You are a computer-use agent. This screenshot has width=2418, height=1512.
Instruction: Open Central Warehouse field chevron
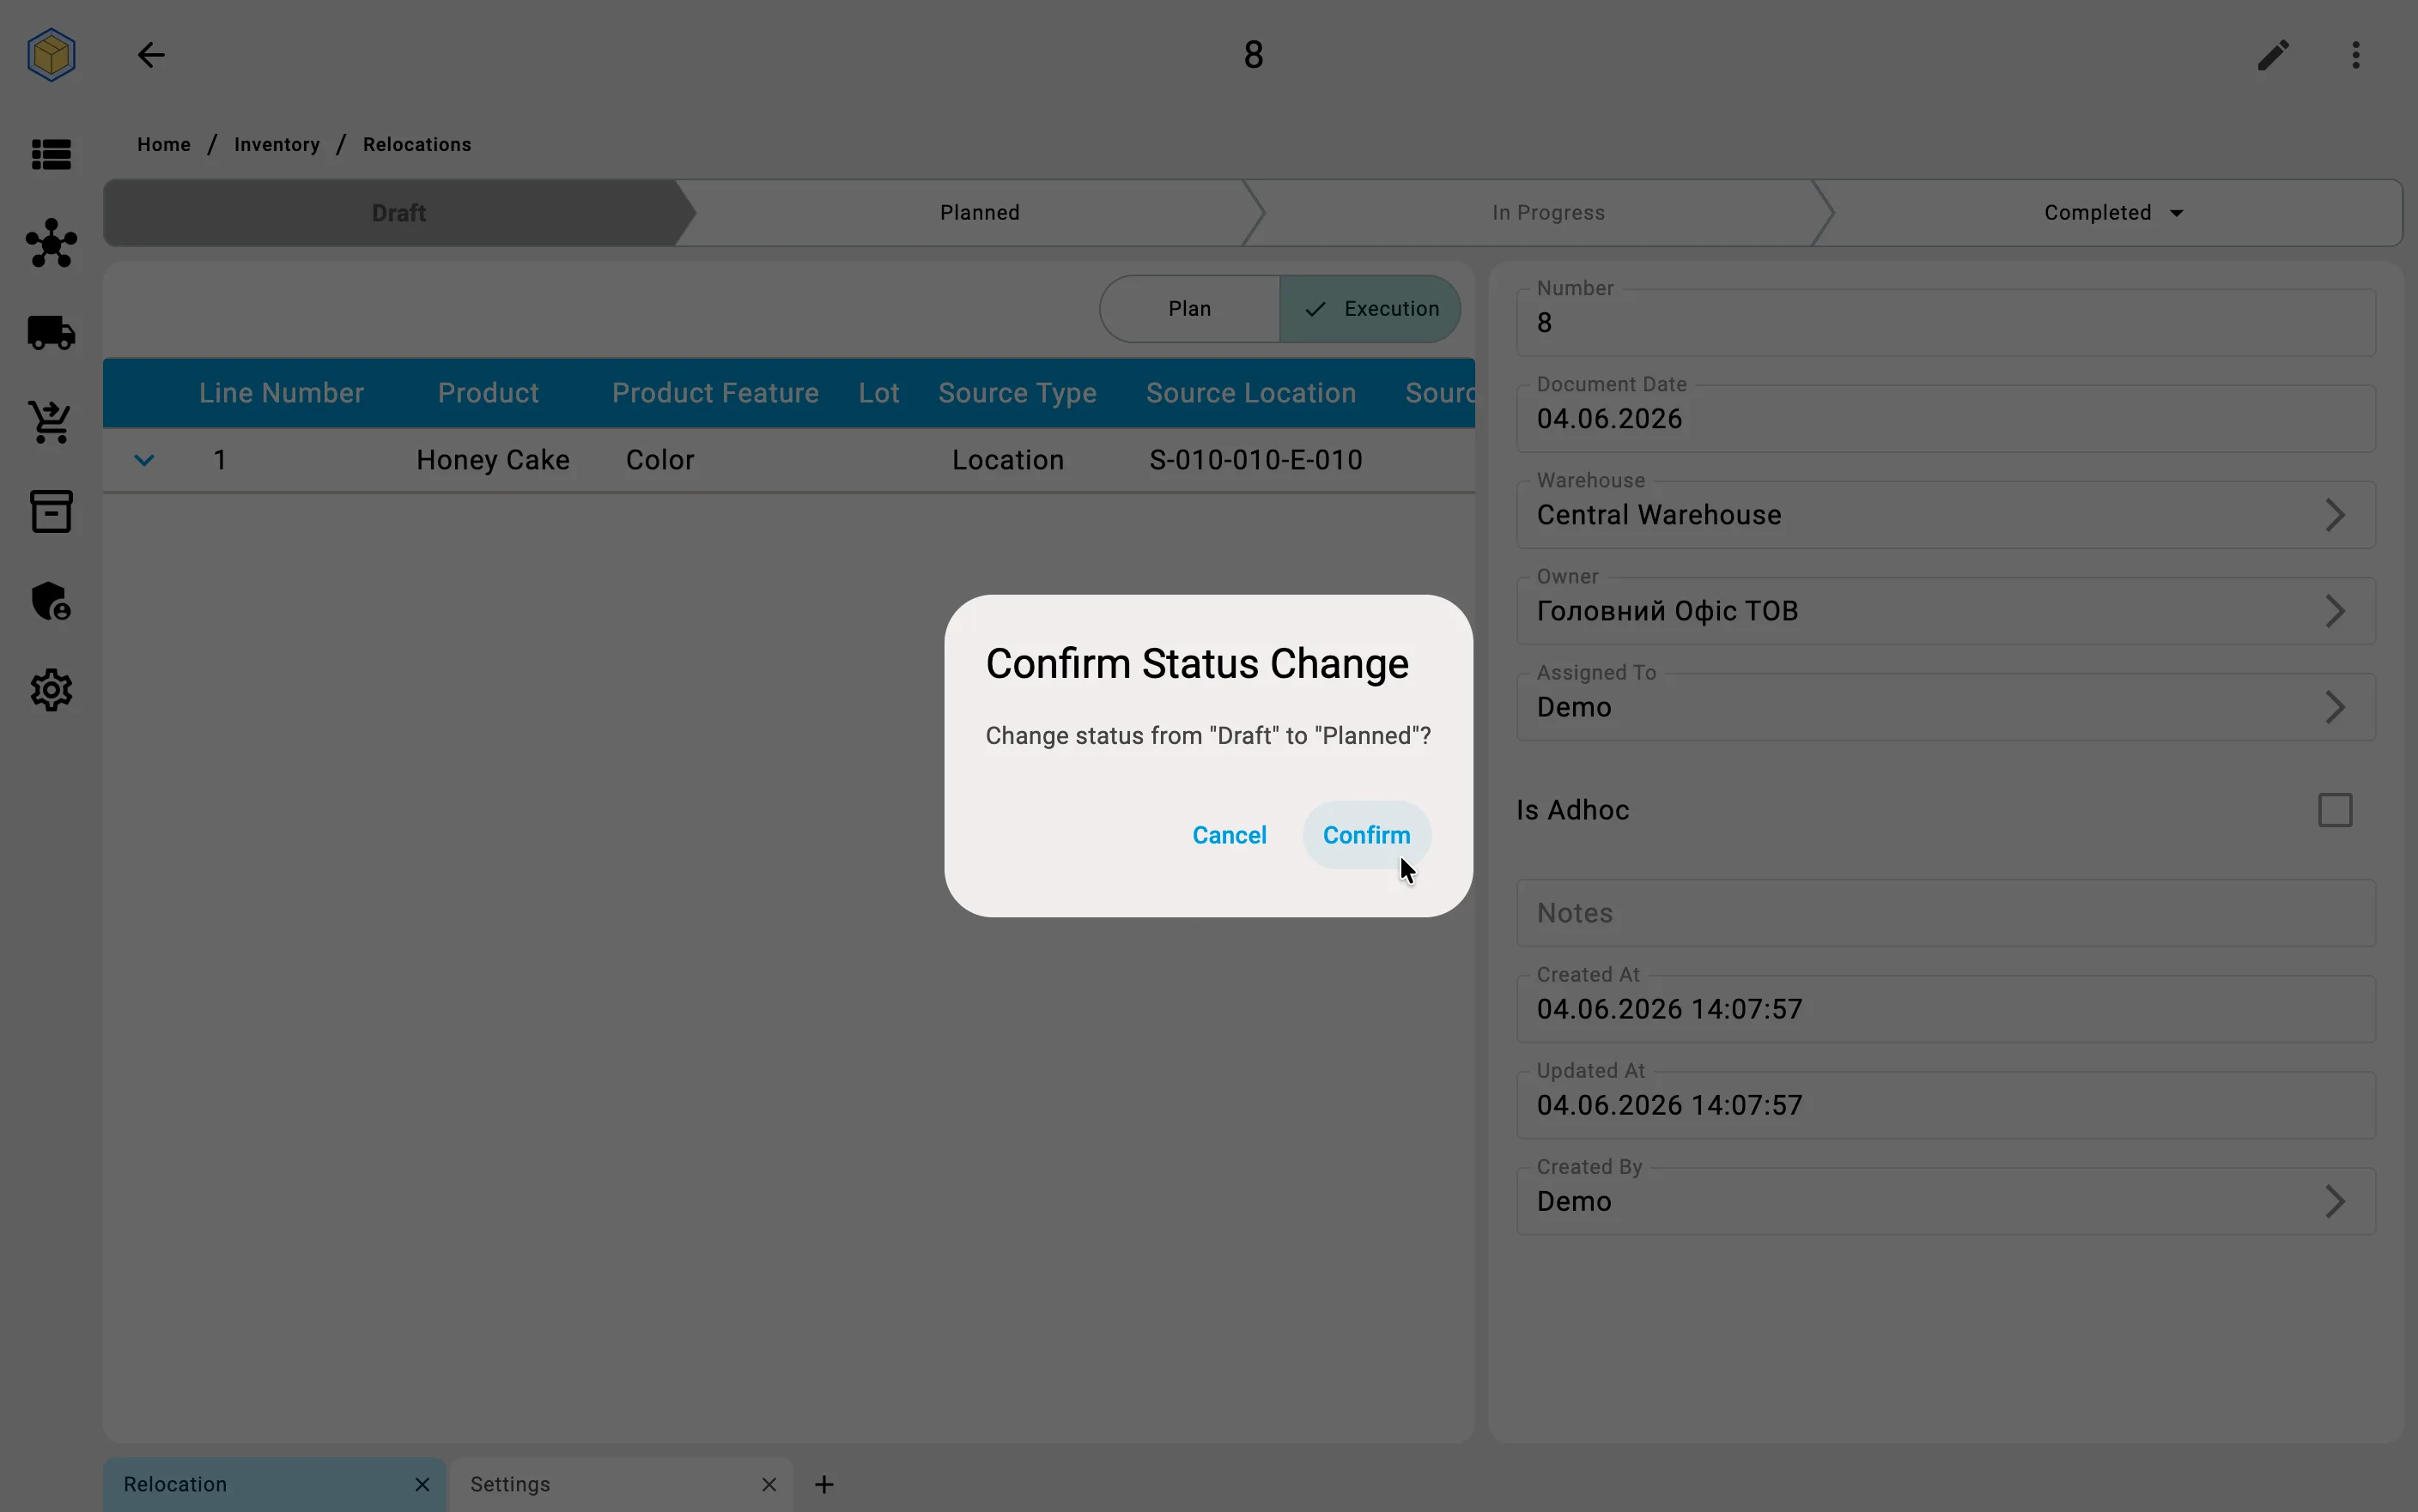pyautogui.click(x=2334, y=515)
